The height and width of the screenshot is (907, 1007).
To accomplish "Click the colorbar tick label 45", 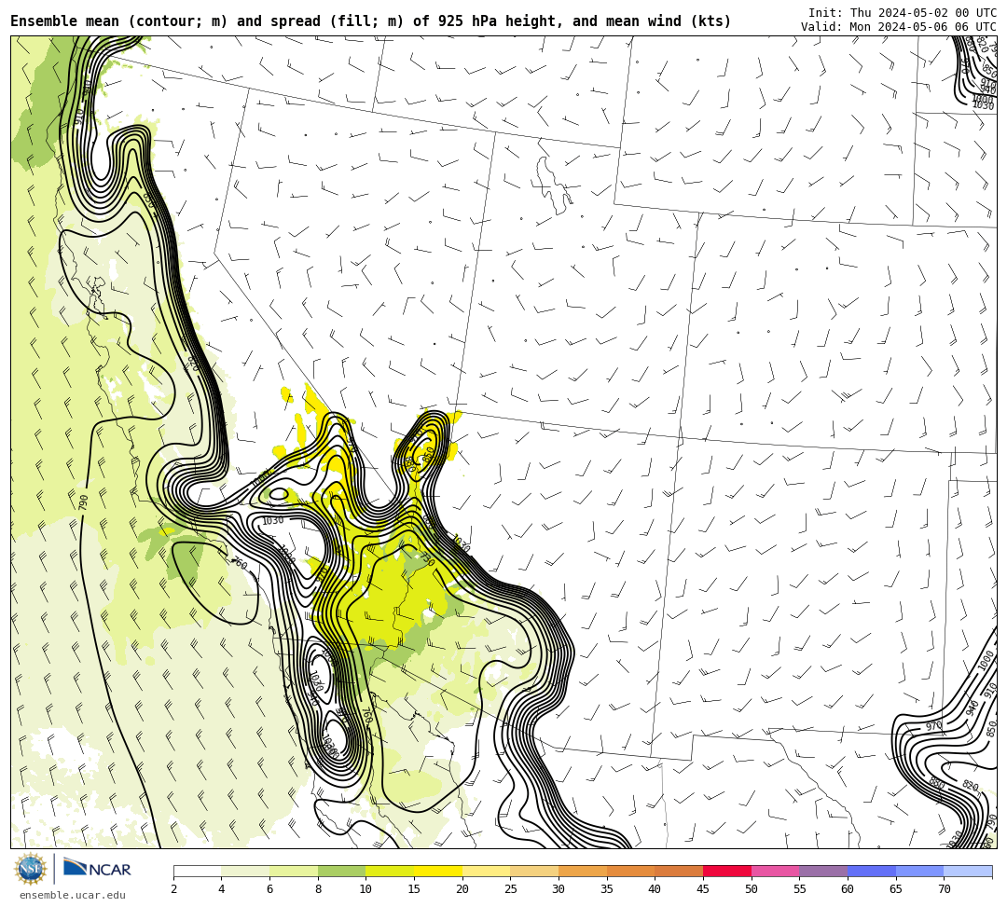I will 703,889.
